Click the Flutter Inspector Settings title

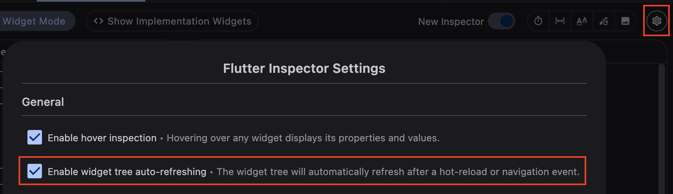point(304,68)
